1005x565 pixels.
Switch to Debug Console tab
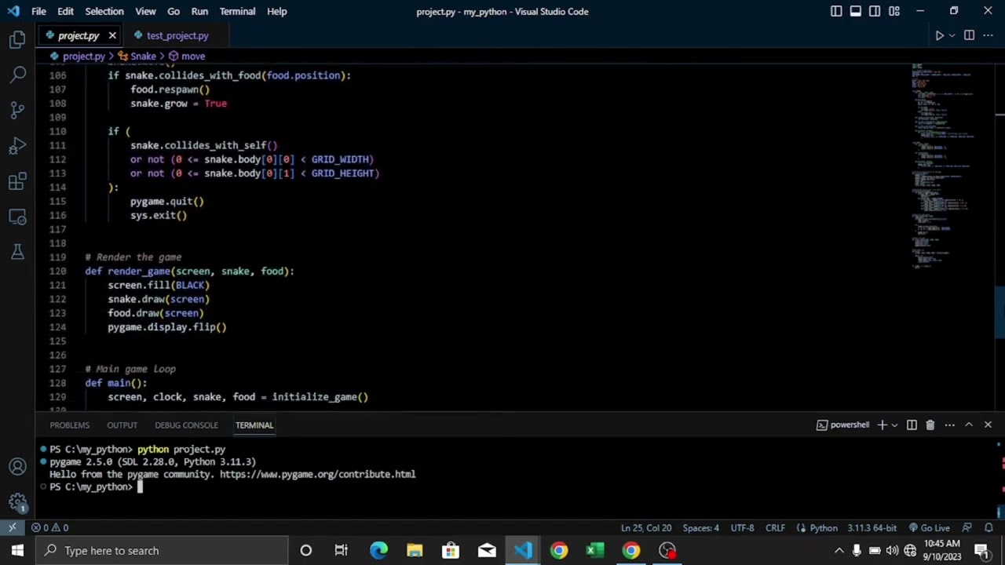pos(186,425)
